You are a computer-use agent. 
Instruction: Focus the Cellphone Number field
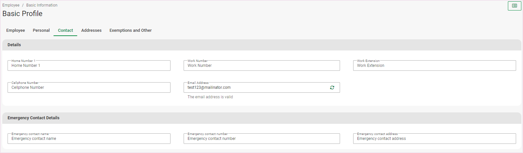click(89, 87)
